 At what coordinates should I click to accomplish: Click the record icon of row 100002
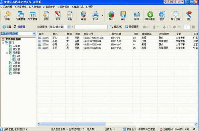tap(39, 44)
